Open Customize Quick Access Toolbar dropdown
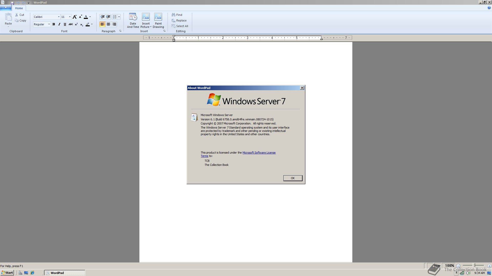 pos(28,3)
